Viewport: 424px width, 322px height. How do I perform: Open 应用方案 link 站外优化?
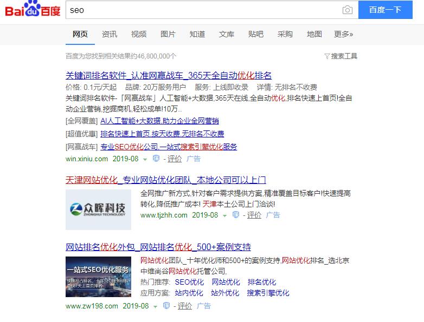225,293
